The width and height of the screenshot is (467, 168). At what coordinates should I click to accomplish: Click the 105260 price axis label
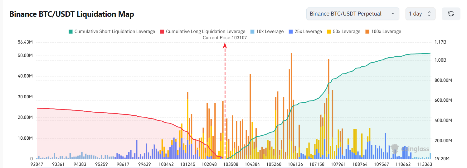(274, 164)
